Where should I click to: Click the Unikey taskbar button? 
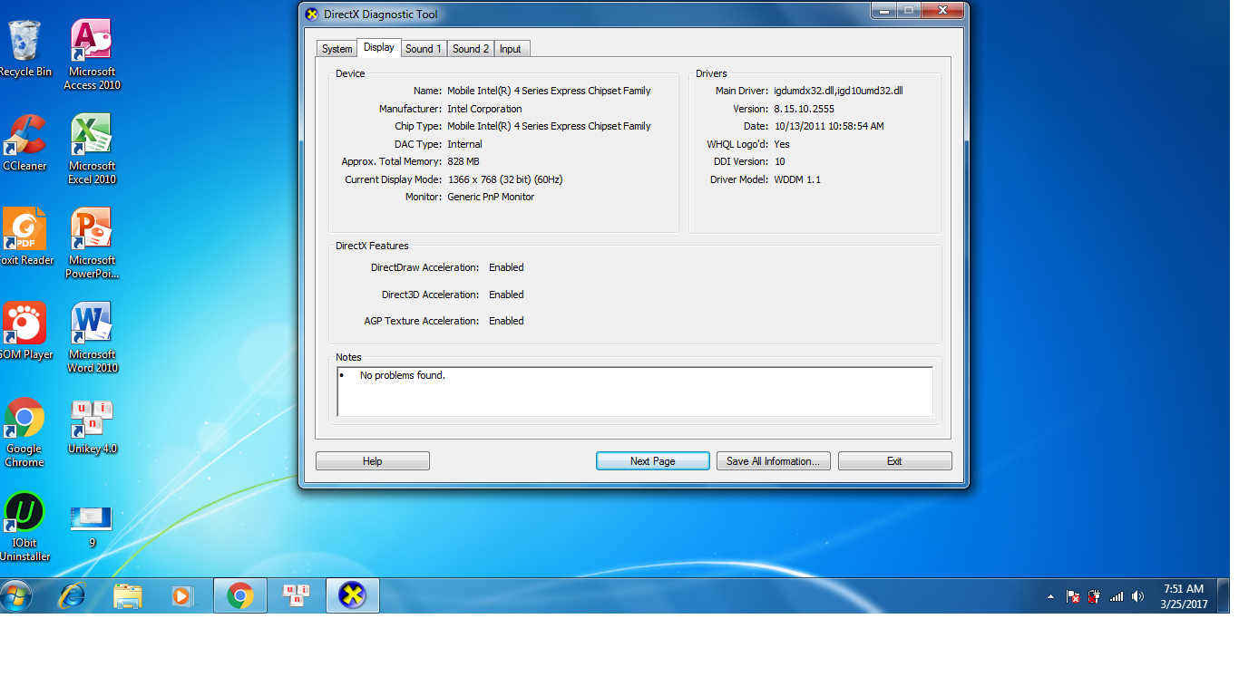(x=297, y=595)
